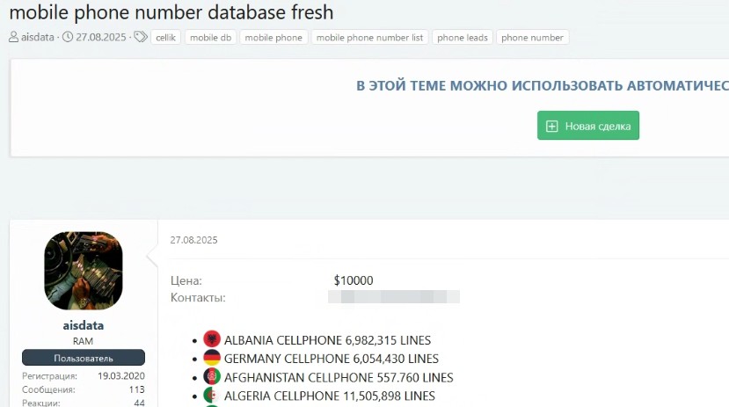Choose the "phone number" tag
The width and height of the screenshot is (729, 407).
pos(532,38)
